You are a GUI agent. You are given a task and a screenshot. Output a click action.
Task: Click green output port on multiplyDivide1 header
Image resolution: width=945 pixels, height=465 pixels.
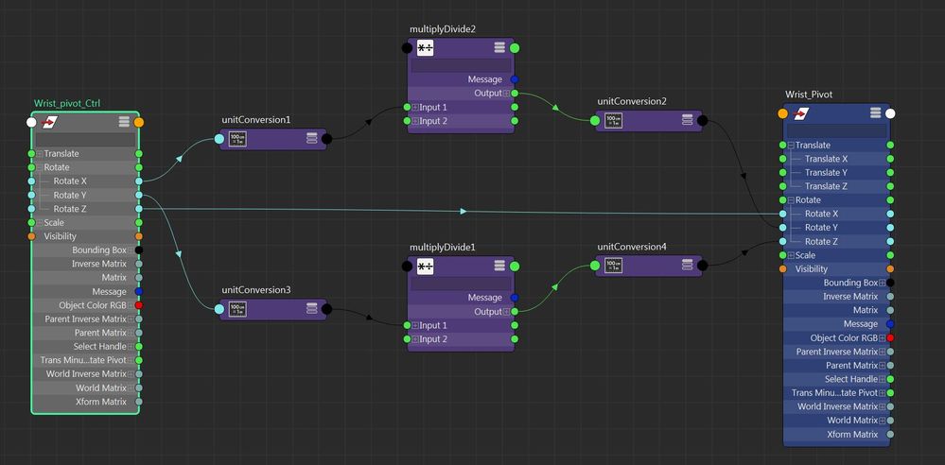click(514, 267)
